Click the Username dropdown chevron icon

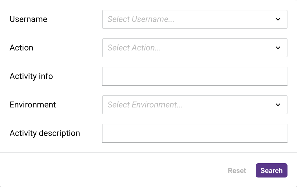278,19
